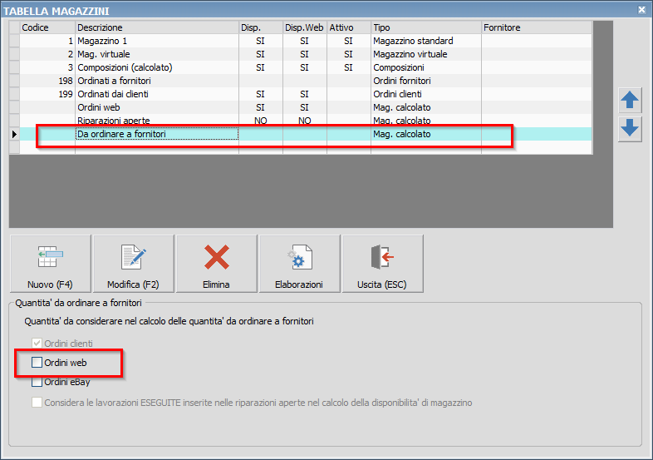Click the Descrizione column header

tap(157, 27)
